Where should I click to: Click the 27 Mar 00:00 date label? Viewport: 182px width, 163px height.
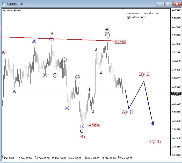125,158
